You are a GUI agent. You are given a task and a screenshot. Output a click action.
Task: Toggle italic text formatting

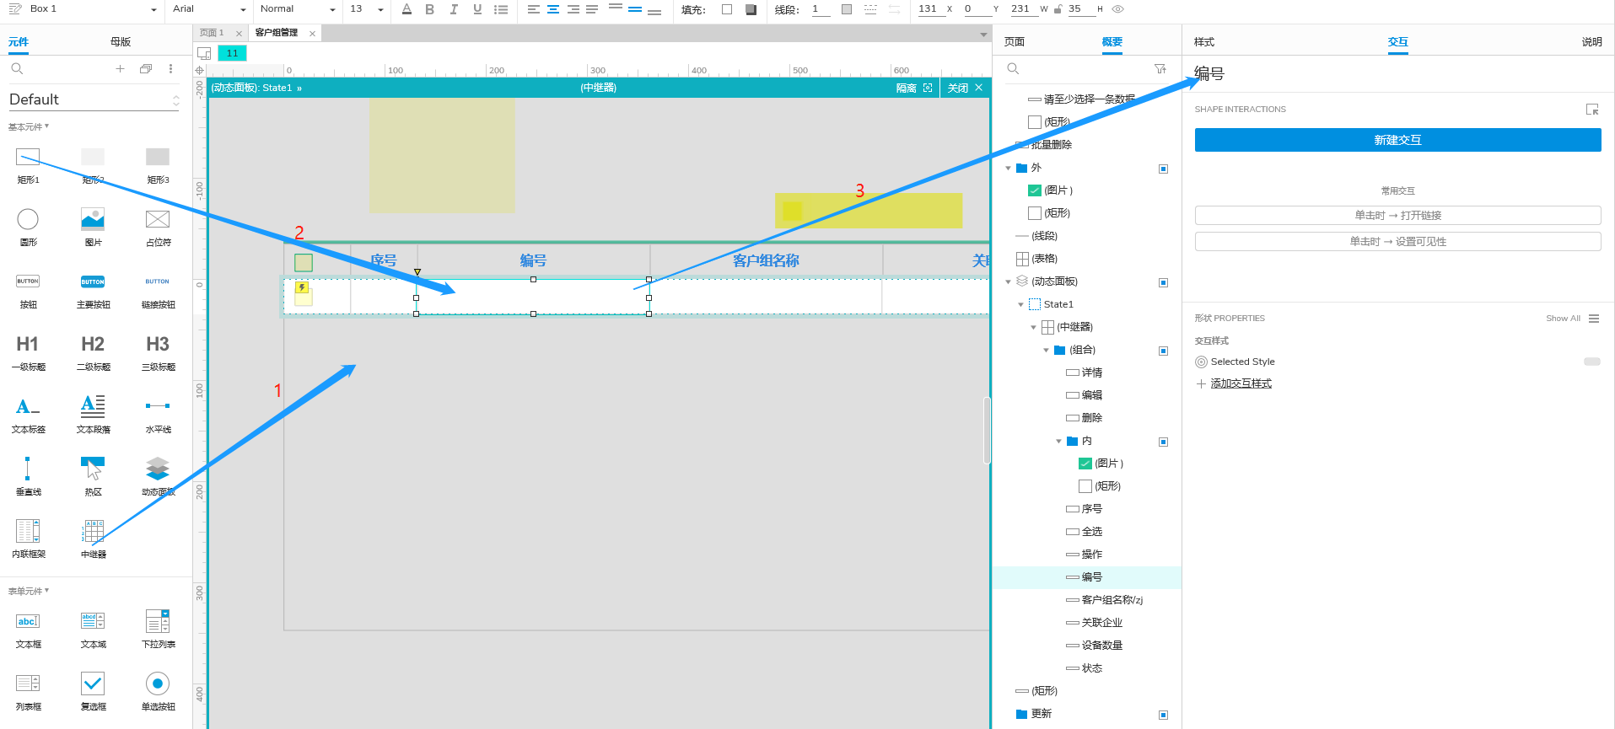point(454,9)
